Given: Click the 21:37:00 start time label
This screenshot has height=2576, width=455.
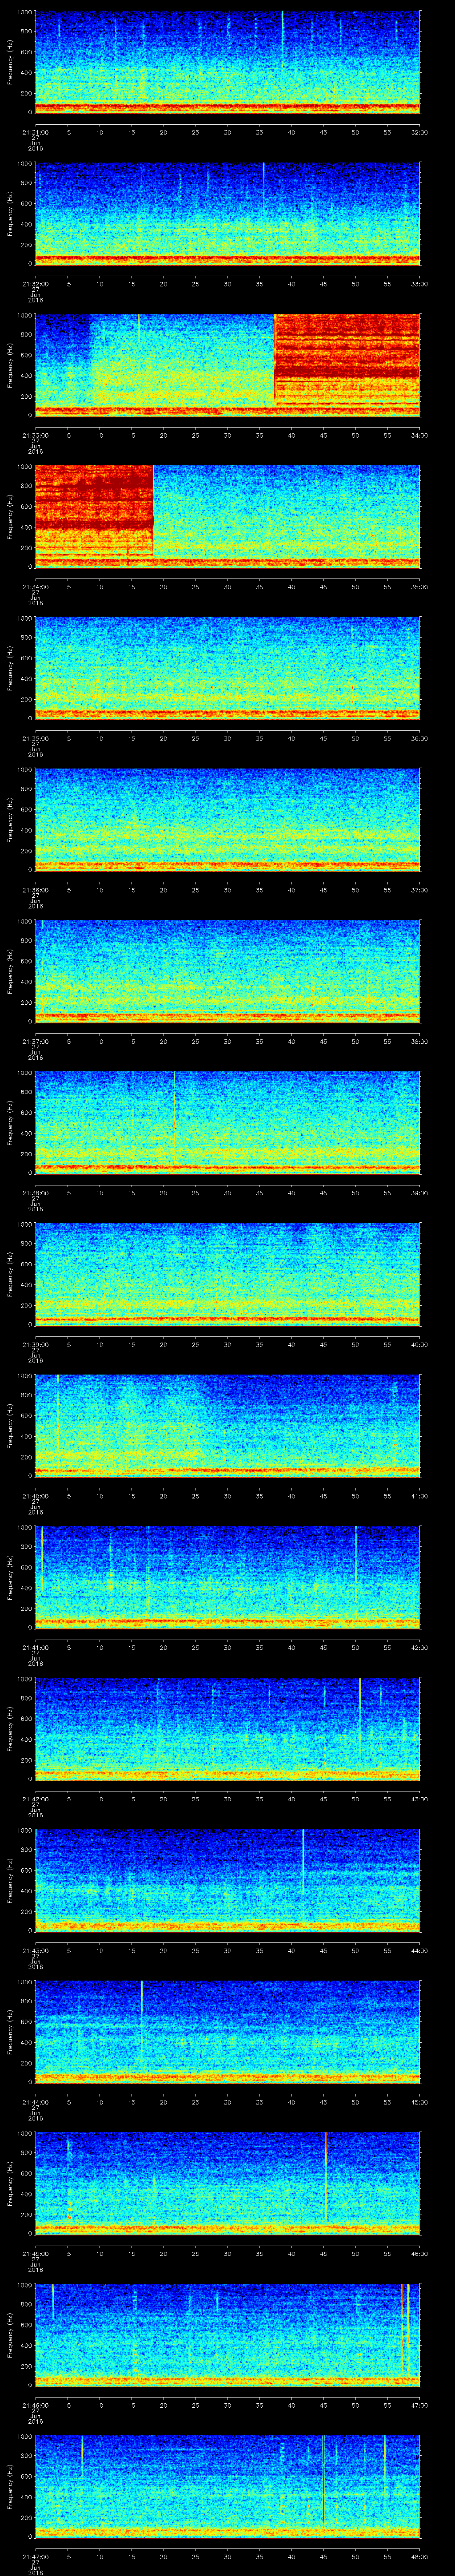Looking at the screenshot, I should tap(35, 1041).
